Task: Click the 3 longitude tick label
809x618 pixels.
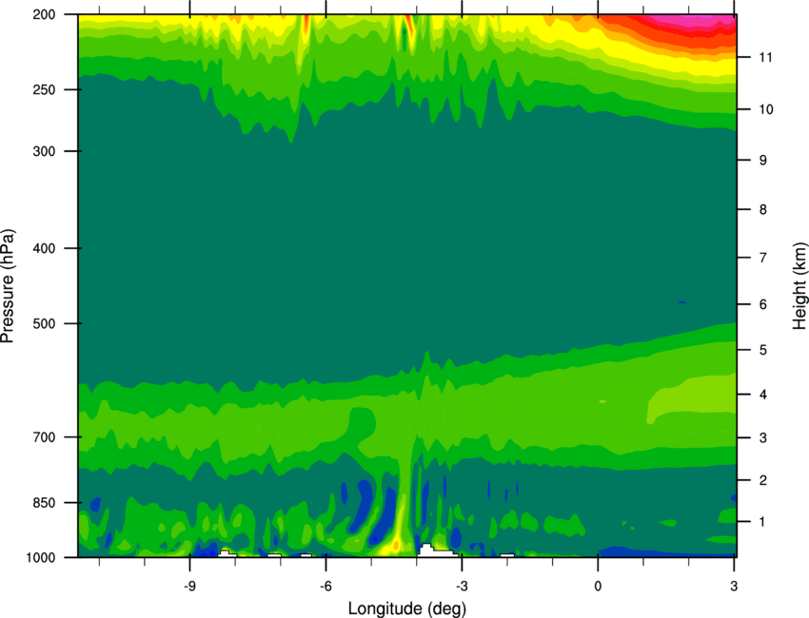Action: coord(734,586)
